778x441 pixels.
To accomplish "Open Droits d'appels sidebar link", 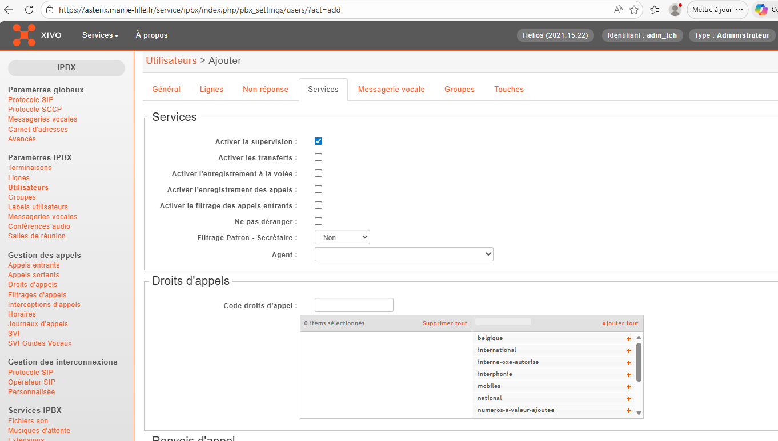I will [33, 285].
